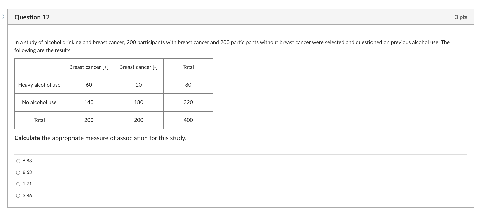The height and width of the screenshot is (220, 496).
Task: Click the Total column header
Action: 188,67
